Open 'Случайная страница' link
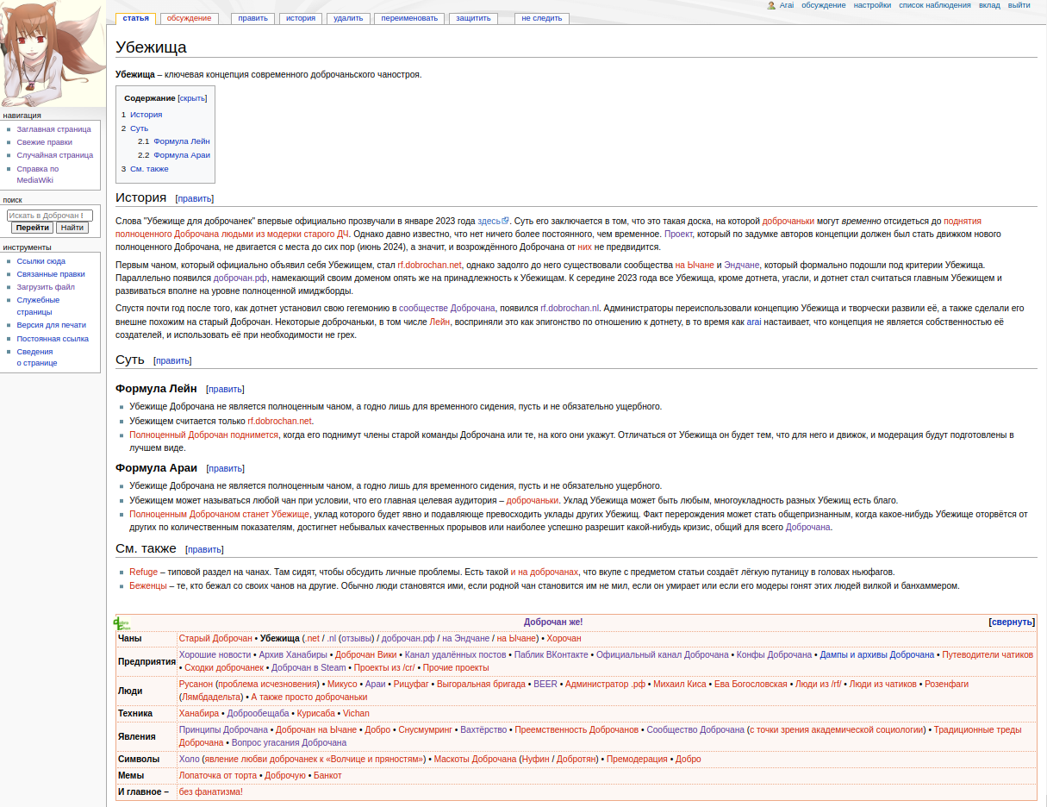 [54, 155]
